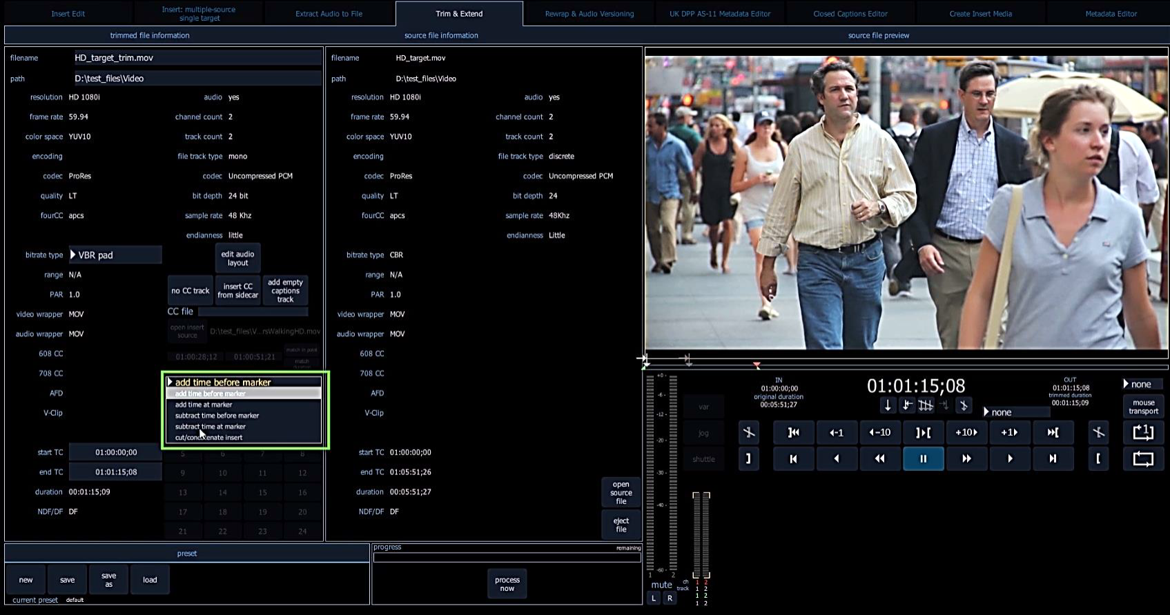This screenshot has width=1170, height=615.
Task: Choose add time before marker from the list
Action: (x=244, y=394)
